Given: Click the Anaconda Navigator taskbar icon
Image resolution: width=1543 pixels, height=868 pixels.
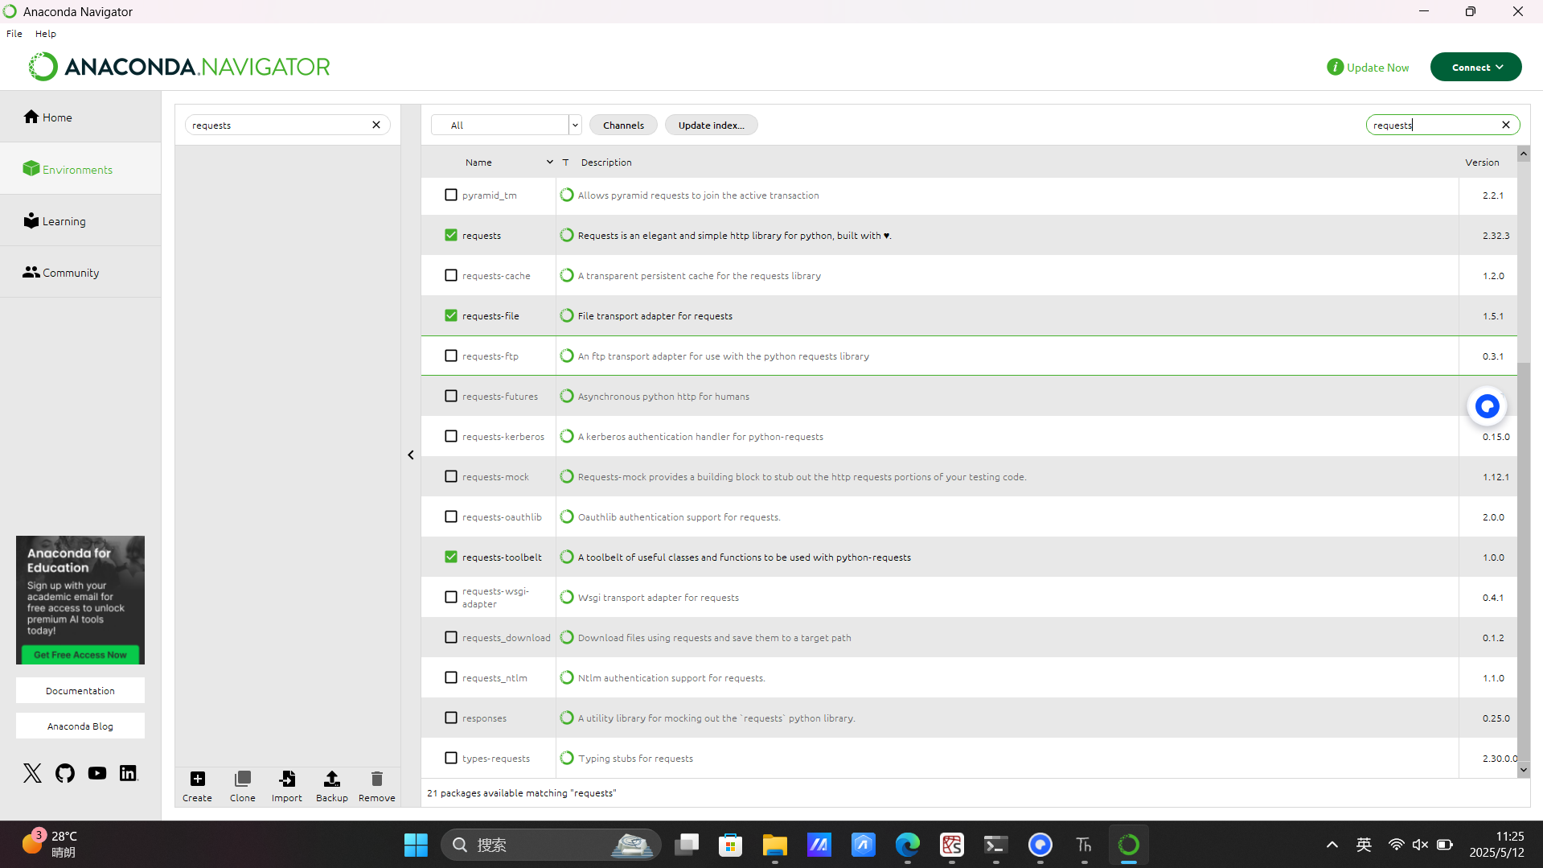Looking at the screenshot, I should coord(1129,845).
